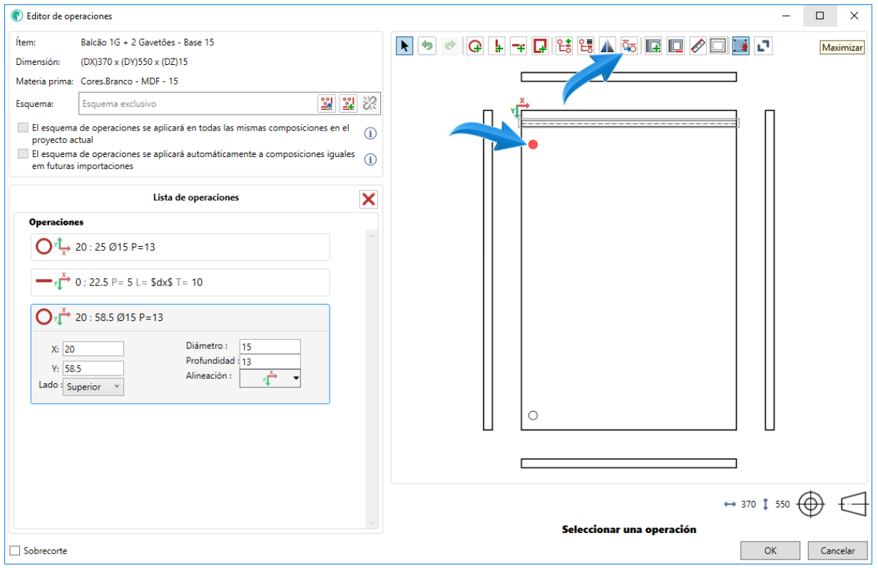
Task: Click the height value 550
Action: [x=782, y=504]
